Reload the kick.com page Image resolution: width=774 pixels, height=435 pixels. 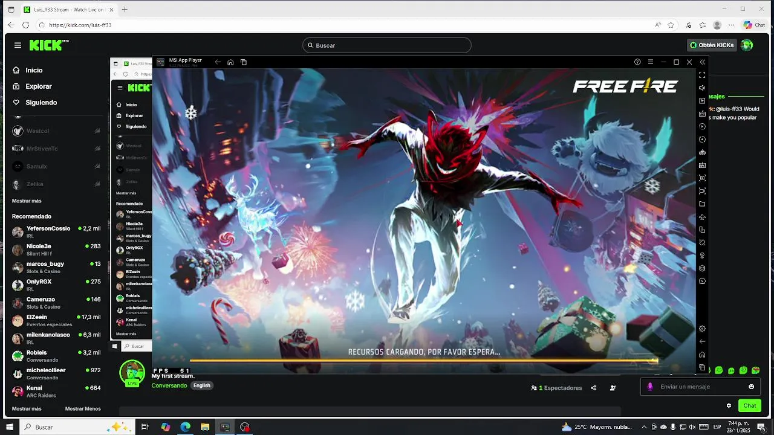(x=25, y=25)
